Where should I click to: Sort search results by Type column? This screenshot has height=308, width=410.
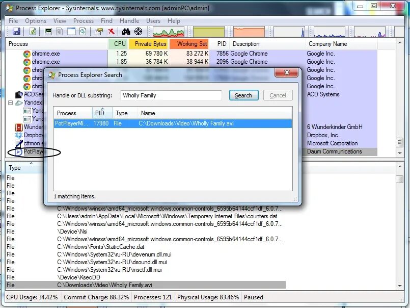[x=125, y=113]
